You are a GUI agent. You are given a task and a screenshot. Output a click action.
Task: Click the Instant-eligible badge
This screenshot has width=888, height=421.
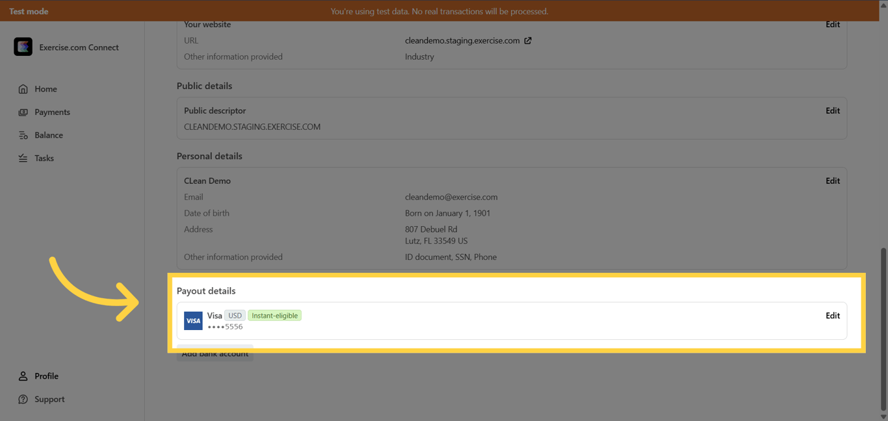pos(274,315)
